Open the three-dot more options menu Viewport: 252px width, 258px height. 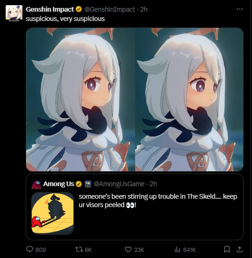tap(239, 9)
